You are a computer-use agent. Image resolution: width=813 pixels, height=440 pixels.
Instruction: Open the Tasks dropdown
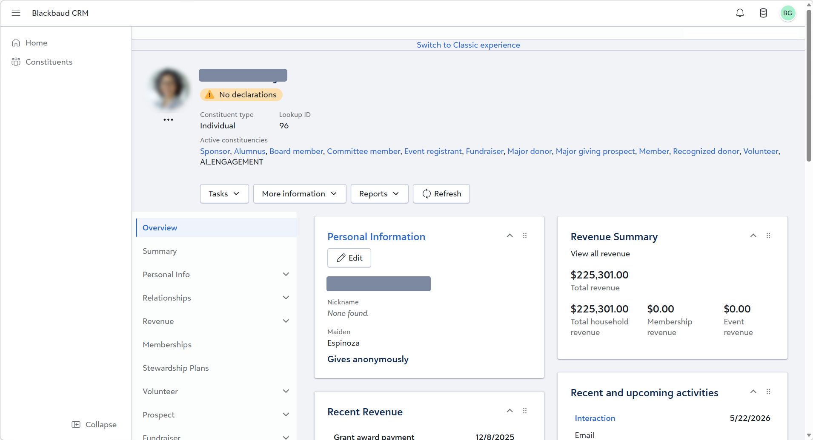point(224,194)
